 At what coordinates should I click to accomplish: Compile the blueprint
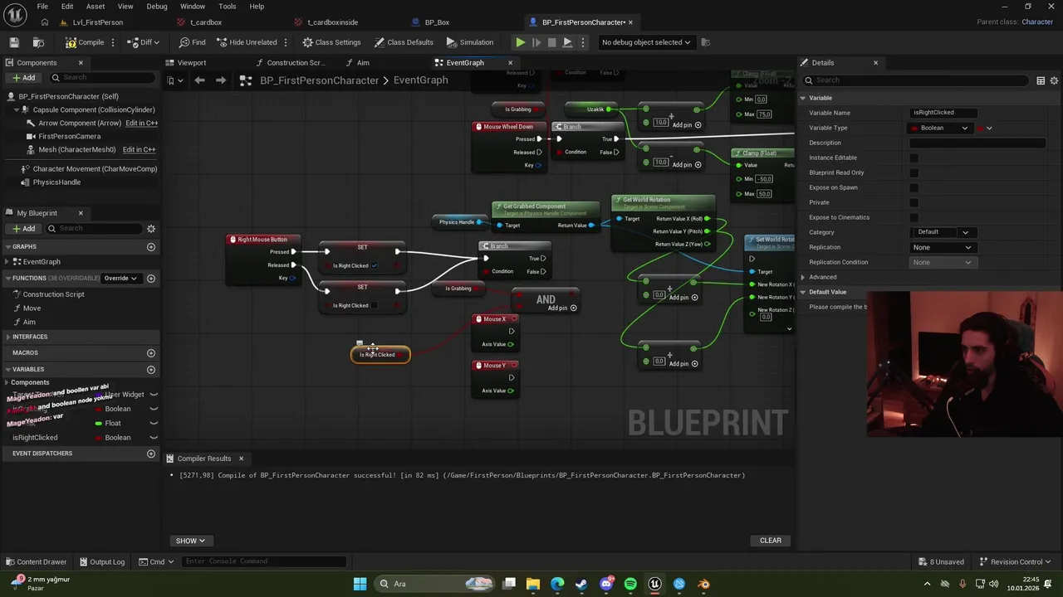(86, 42)
